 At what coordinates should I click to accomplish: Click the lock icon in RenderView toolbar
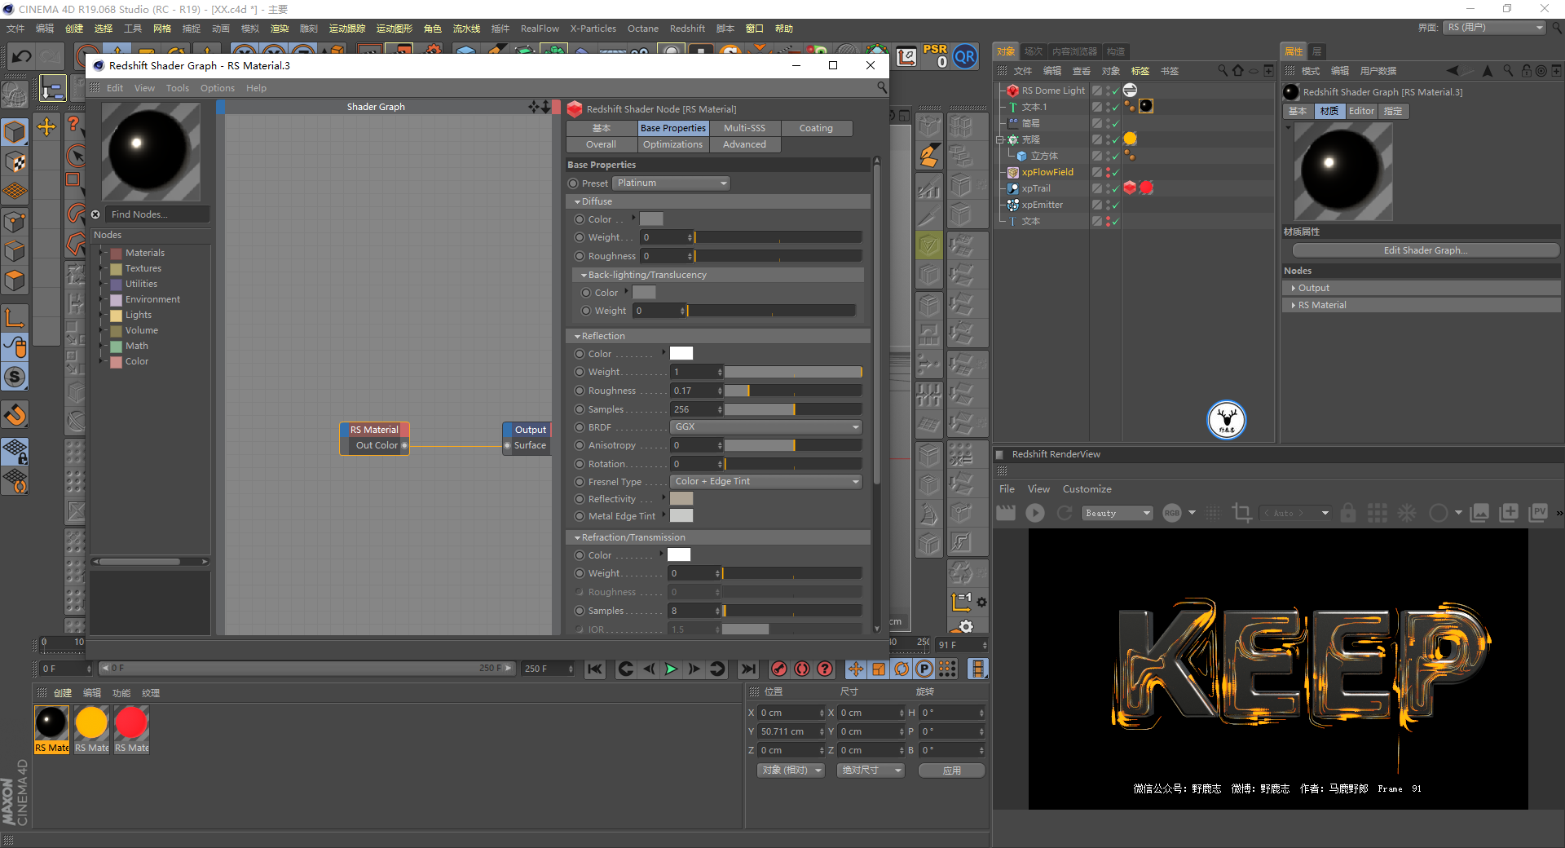1348,512
